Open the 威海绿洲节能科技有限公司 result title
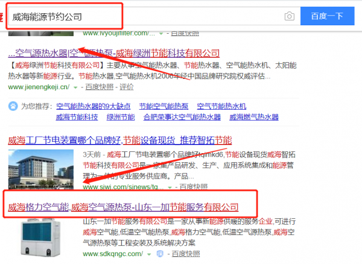This screenshot has width=362, height=264. (x=113, y=53)
